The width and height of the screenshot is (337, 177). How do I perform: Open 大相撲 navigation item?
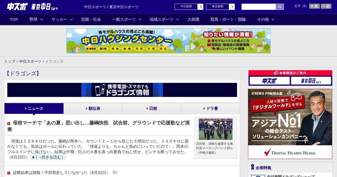coord(193,19)
